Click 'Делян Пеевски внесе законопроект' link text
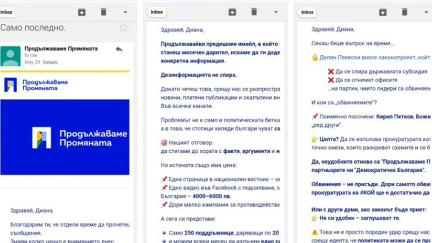Viewport: 432px width, 243px height. (374, 57)
